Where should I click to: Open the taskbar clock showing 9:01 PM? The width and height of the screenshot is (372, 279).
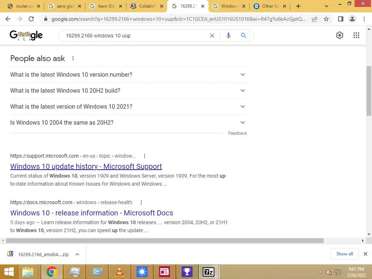click(x=356, y=272)
